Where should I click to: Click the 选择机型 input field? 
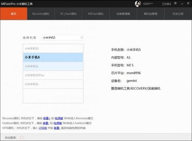[x=61, y=38]
